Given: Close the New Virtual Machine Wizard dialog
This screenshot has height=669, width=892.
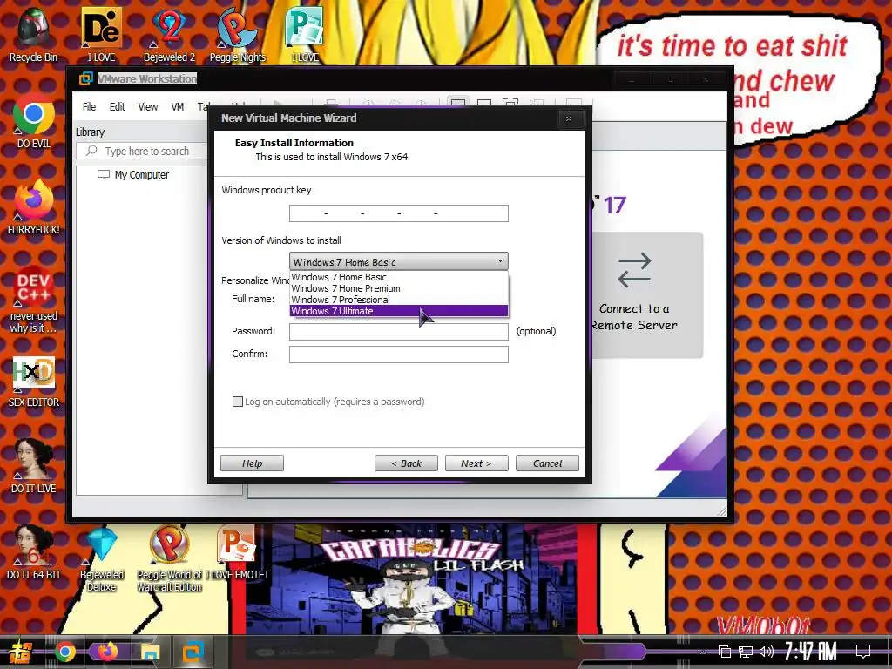Looking at the screenshot, I should [x=568, y=118].
